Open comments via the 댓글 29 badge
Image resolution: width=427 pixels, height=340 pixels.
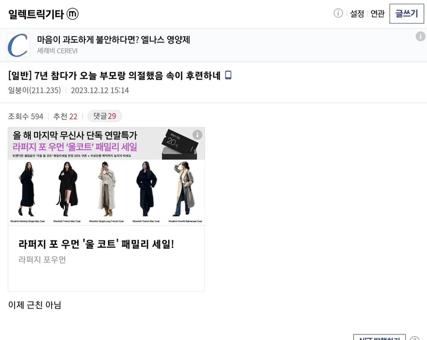pos(104,116)
